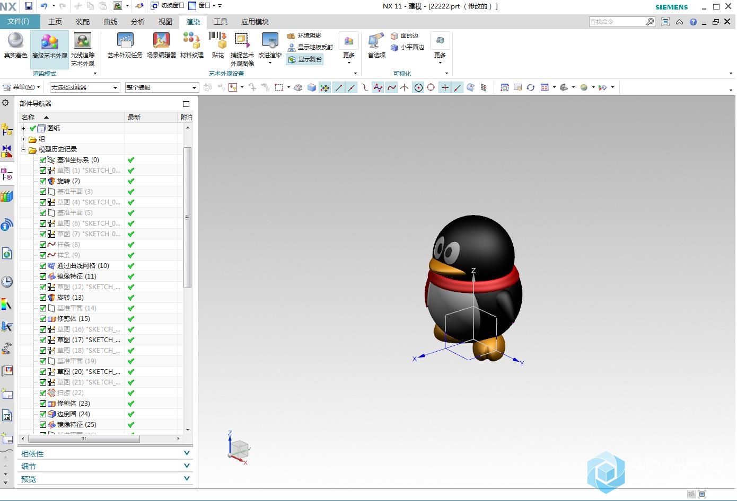Open the history clock sidebar tab

pos(6,281)
